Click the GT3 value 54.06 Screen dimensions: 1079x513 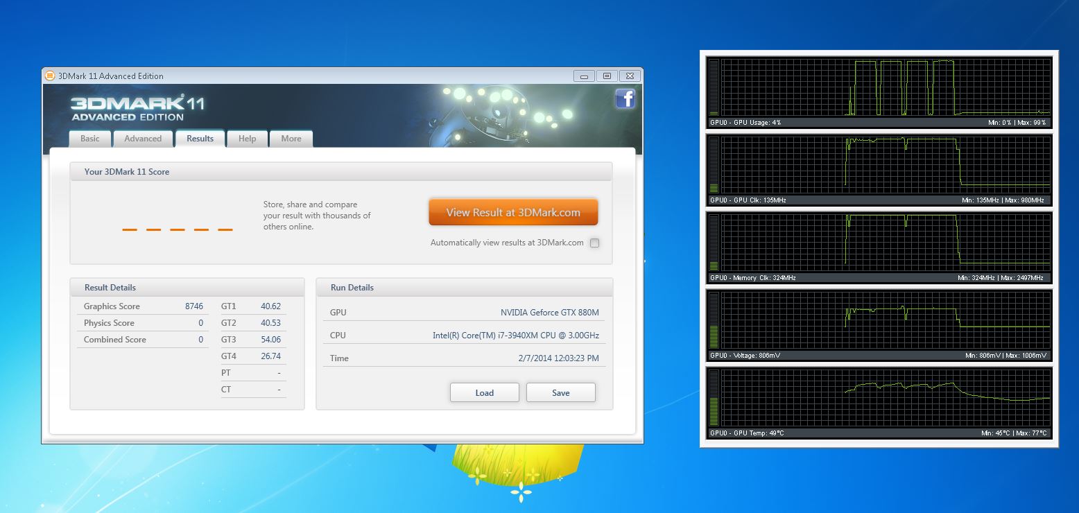click(x=270, y=340)
